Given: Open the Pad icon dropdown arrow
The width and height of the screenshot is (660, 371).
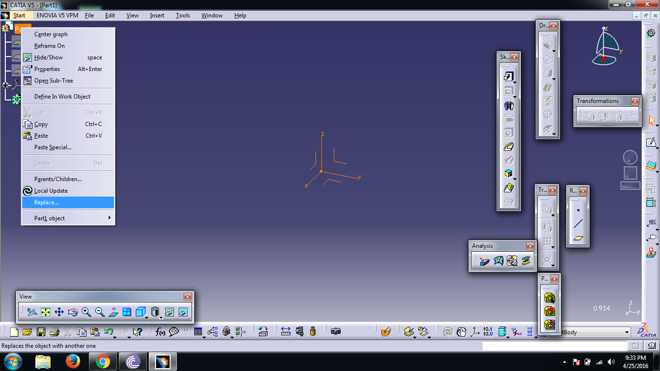Looking at the screenshot, I should (515, 83).
